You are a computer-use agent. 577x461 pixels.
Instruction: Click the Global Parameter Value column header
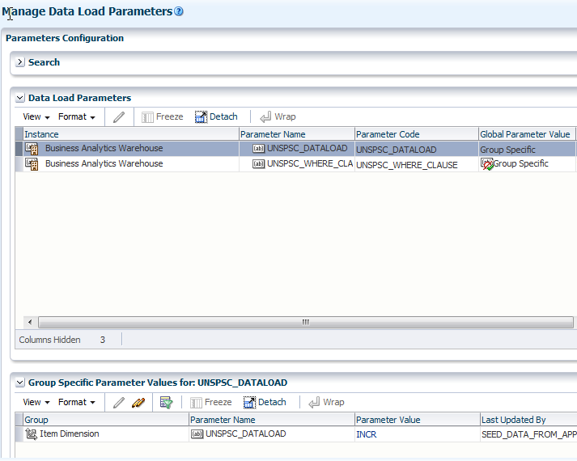pyautogui.click(x=527, y=134)
